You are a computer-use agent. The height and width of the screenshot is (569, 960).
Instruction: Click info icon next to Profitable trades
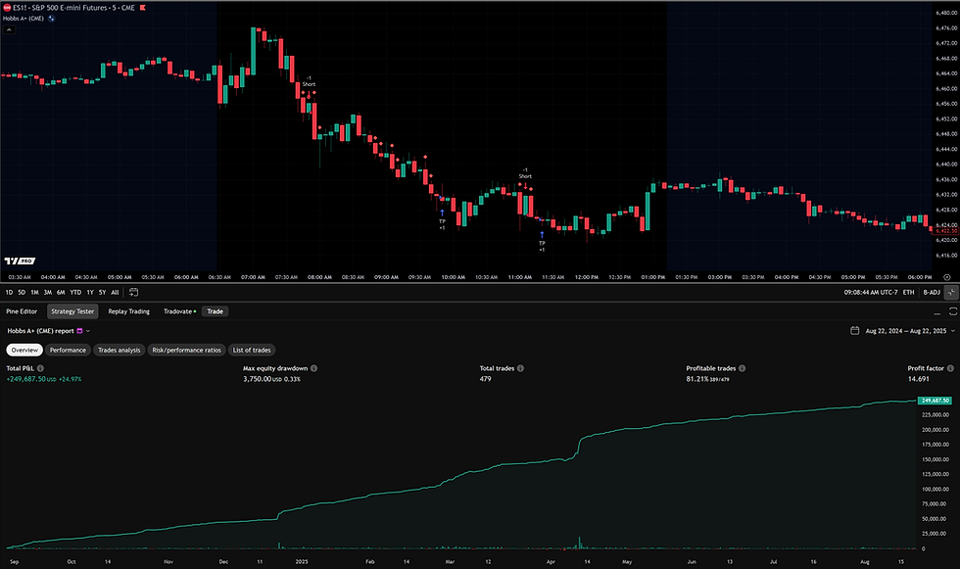click(743, 368)
